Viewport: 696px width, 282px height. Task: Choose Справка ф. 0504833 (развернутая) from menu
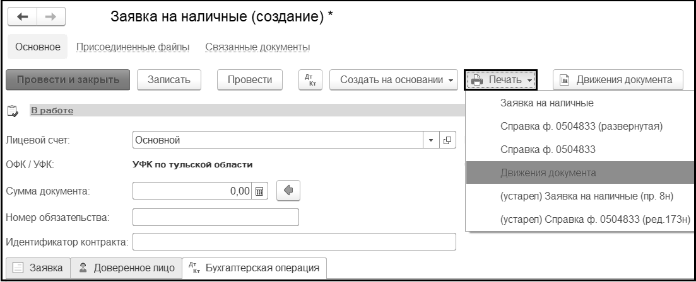pos(581,126)
